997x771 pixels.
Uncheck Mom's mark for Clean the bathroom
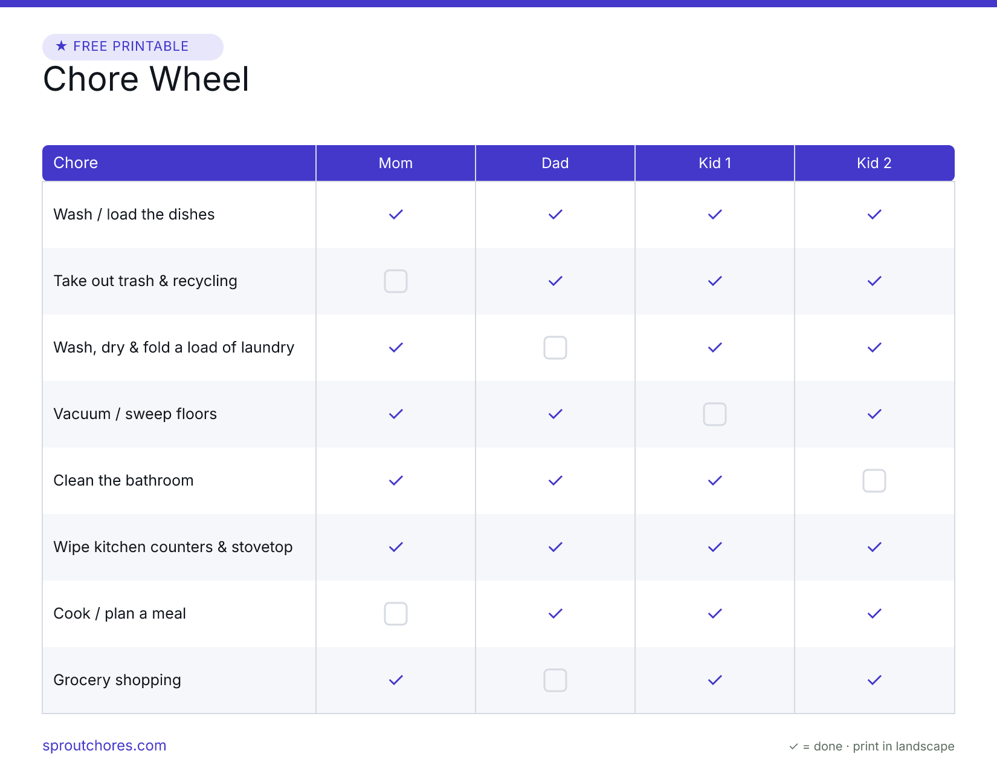coord(396,481)
